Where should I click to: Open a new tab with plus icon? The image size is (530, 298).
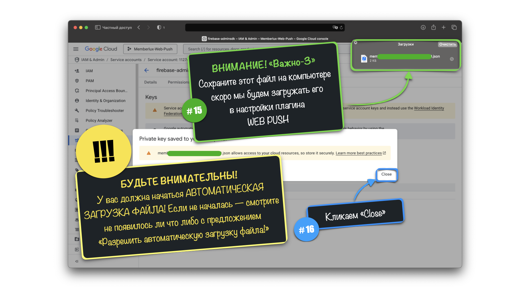coord(444,27)
